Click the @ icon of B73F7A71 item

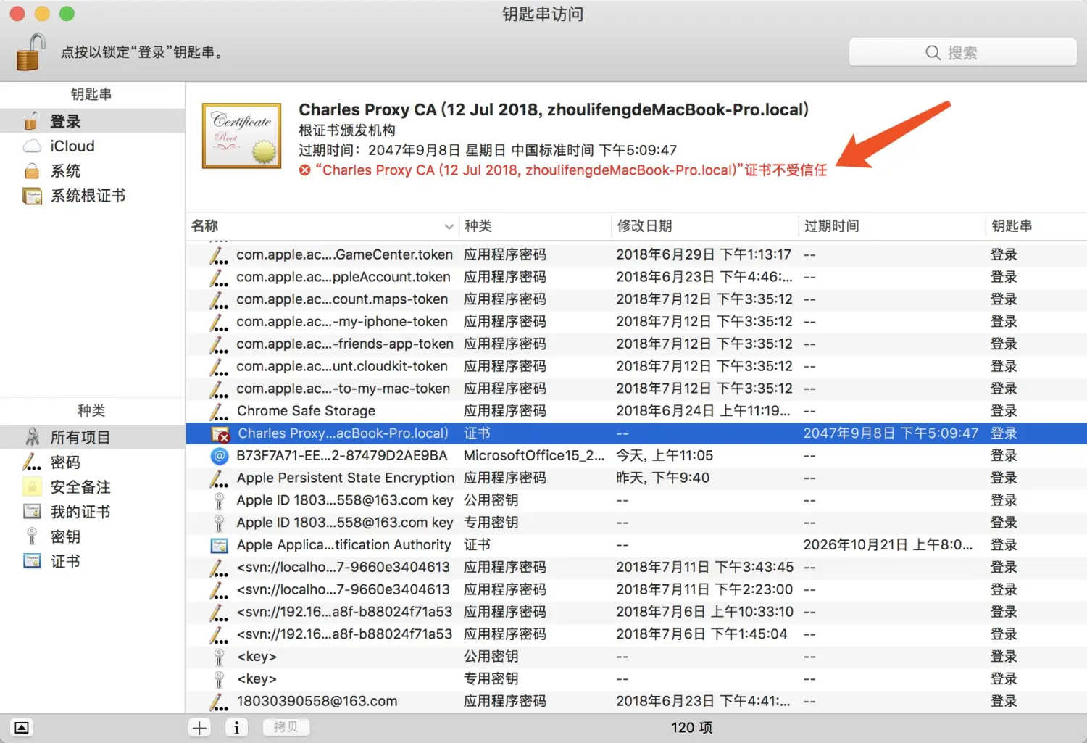click(x=219, y=456)
